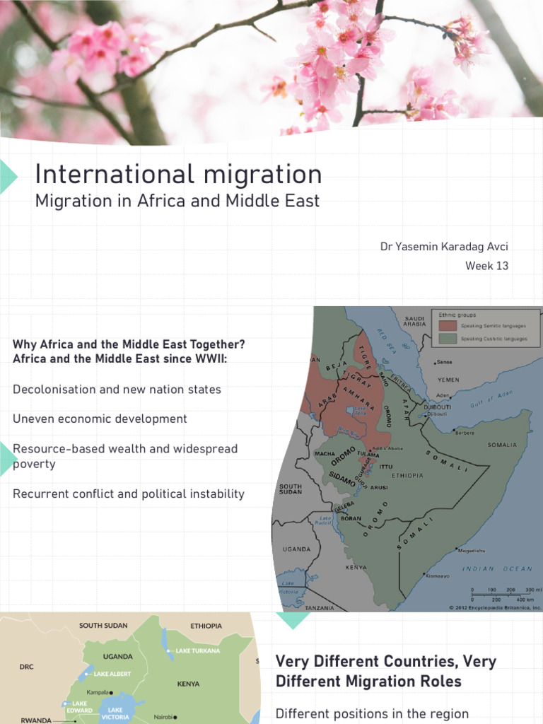Click the 'RWANDA' label on the lakes map
The image size is (543, 724).
[x=36, y=720]
